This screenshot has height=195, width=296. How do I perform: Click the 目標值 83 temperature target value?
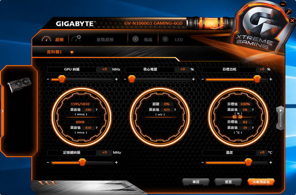(x=245, y=122)
